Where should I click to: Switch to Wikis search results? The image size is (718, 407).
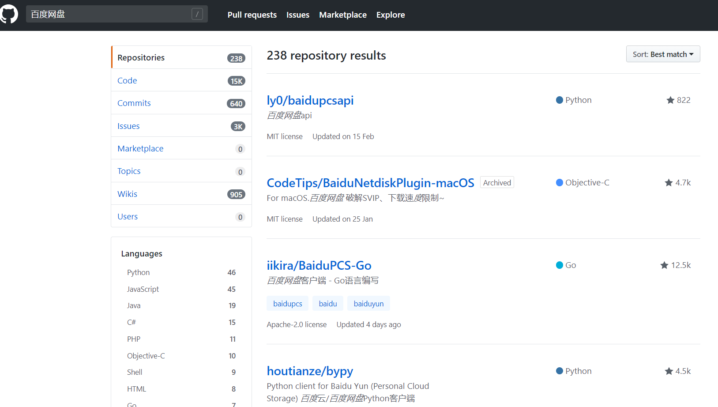click(127, 194)
